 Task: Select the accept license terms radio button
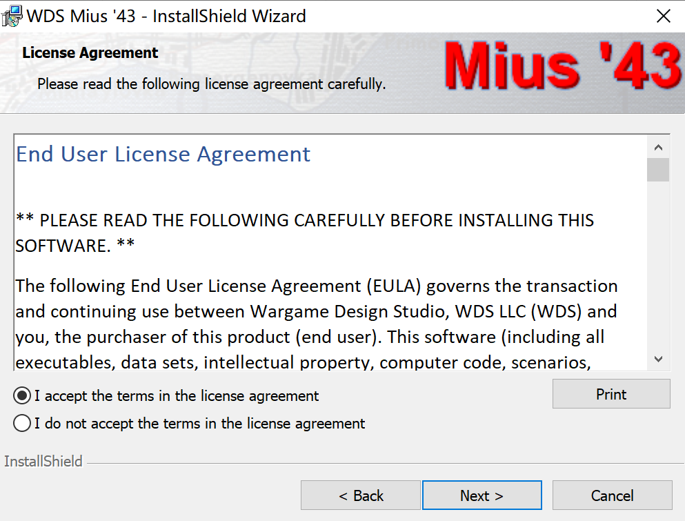22,395
